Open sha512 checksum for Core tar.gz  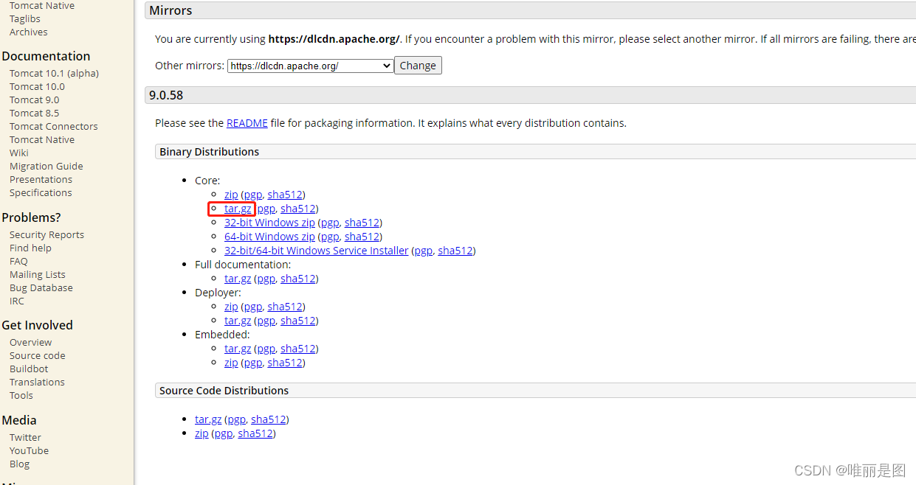(x=298, y=209)
